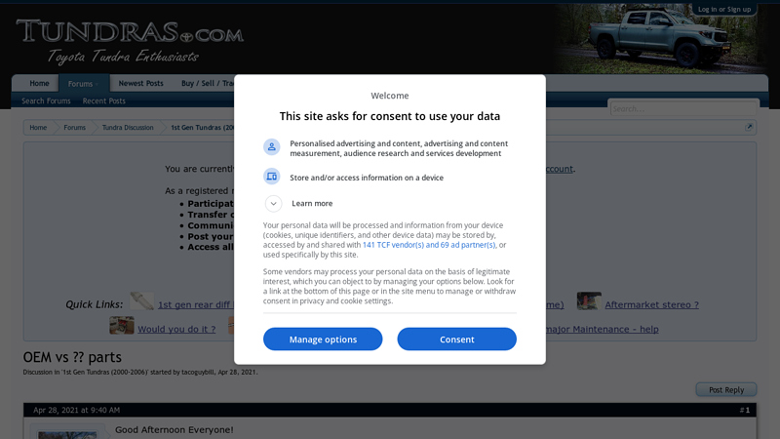The height and width of the screenshot is (439, 780).
Task: Open the Forums tab dropdown
Action: [83, 84]
